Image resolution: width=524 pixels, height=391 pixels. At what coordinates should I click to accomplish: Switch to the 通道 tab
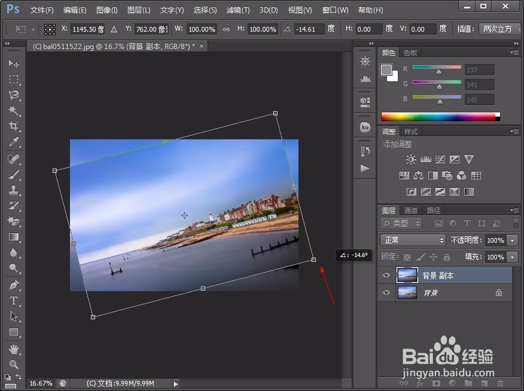pos(411,210)
